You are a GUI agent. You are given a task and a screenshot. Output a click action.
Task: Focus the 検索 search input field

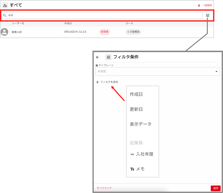click(x=103, y=15)
